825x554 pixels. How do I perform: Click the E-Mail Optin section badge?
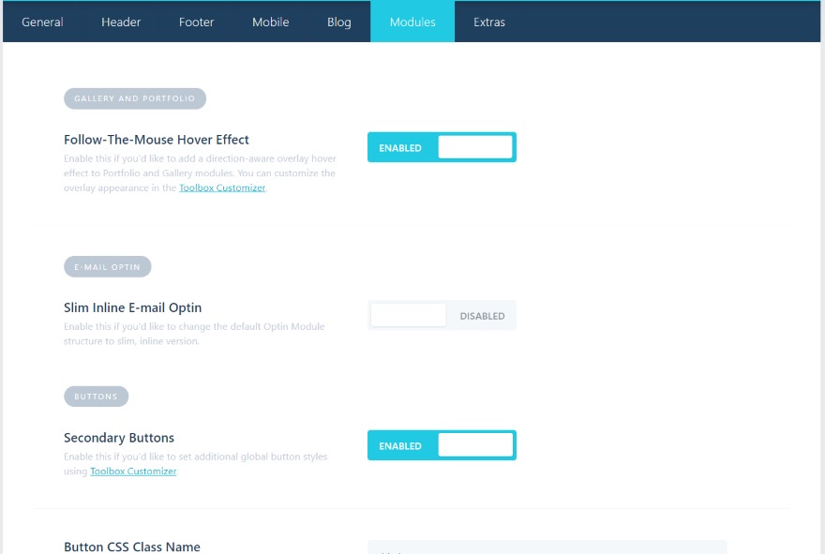coord(107,267)
